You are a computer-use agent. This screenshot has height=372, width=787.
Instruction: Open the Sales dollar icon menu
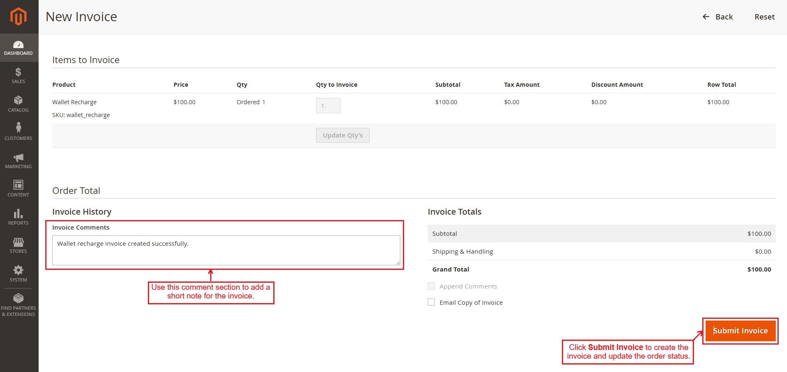pyautogui.click(x=18, y=73)
